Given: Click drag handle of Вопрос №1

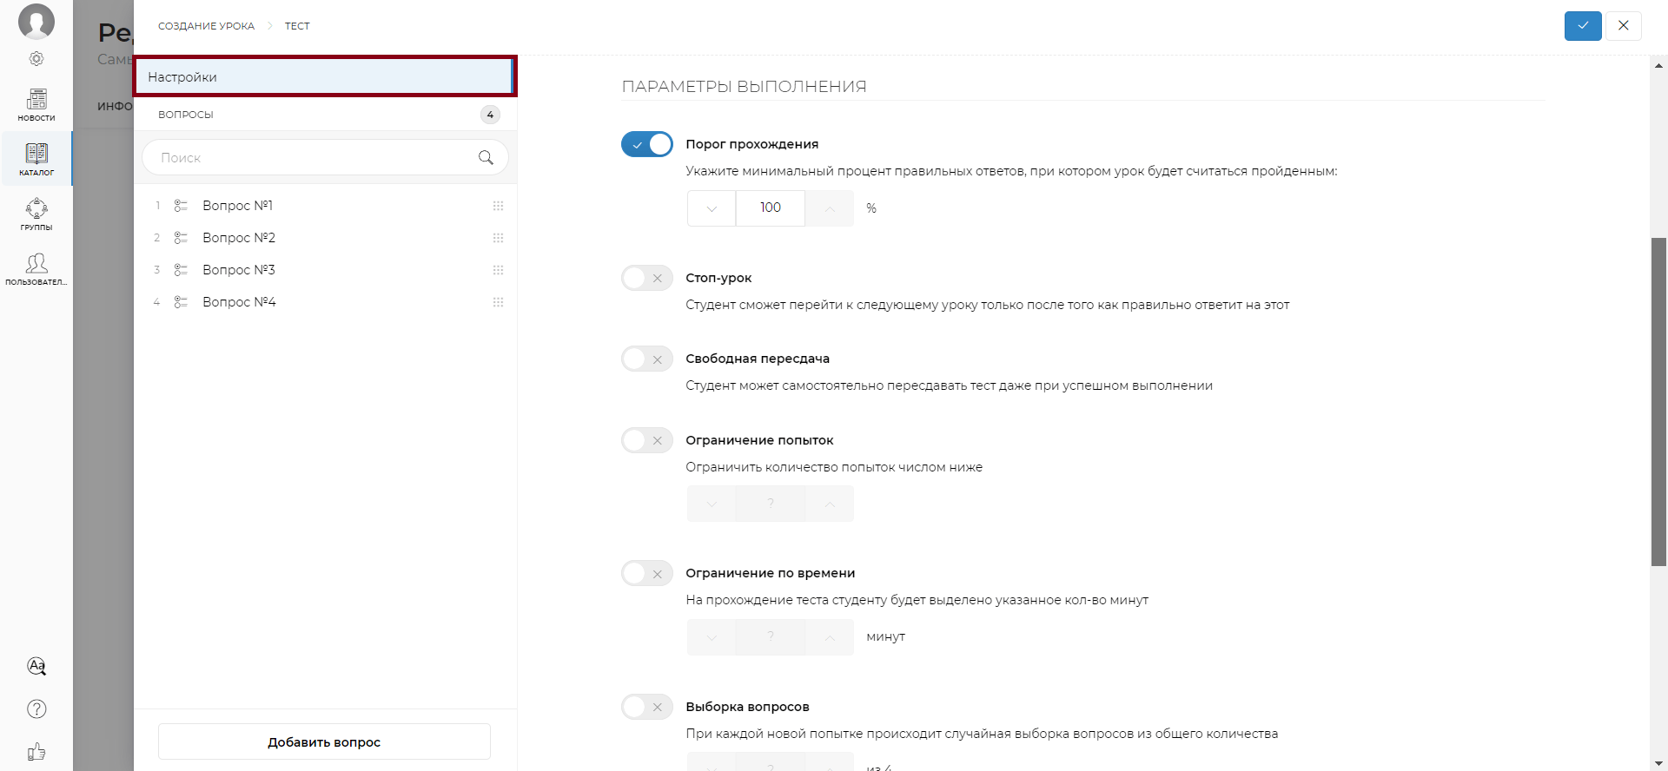Looking at the screenshot, I should pyautogui.click(x=498, y=206).
